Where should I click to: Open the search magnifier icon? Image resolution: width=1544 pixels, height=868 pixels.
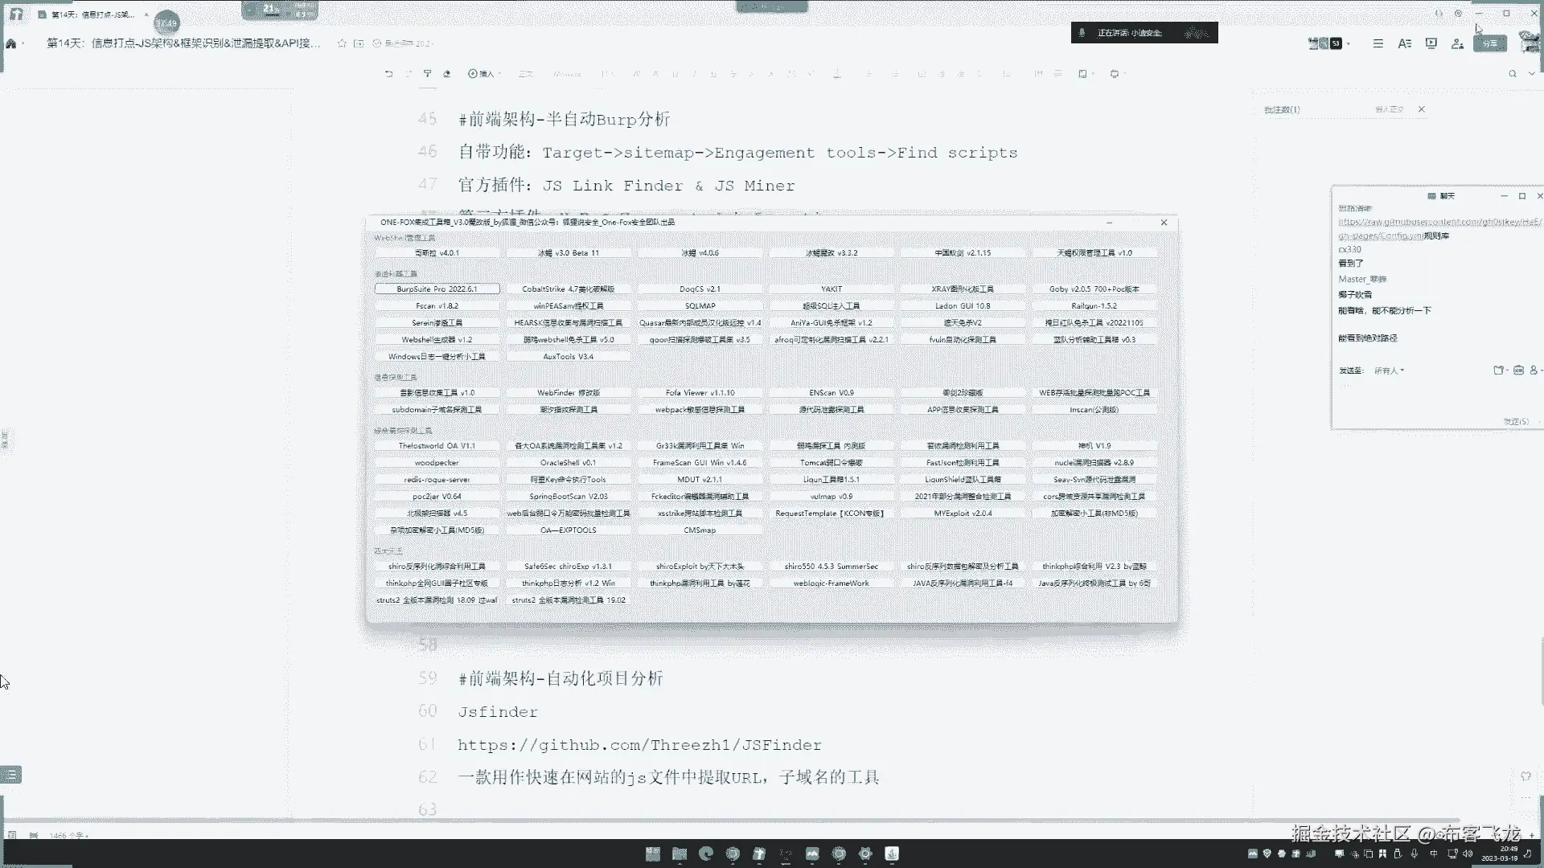pos(1512,74)
